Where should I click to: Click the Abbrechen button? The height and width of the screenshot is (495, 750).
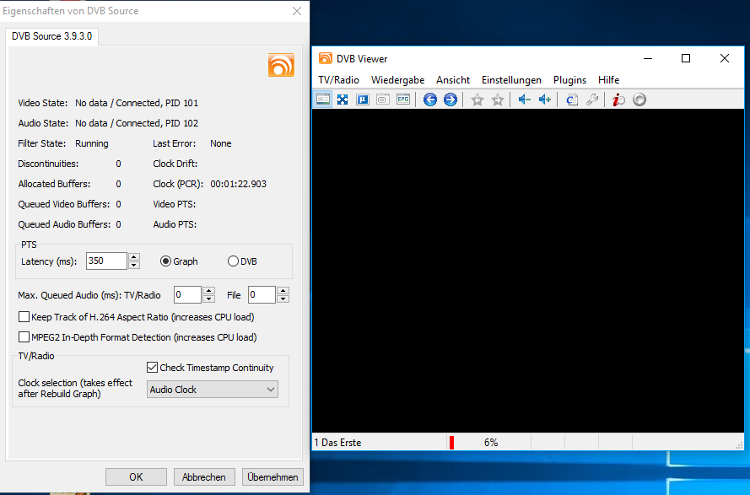click(204, 477)
